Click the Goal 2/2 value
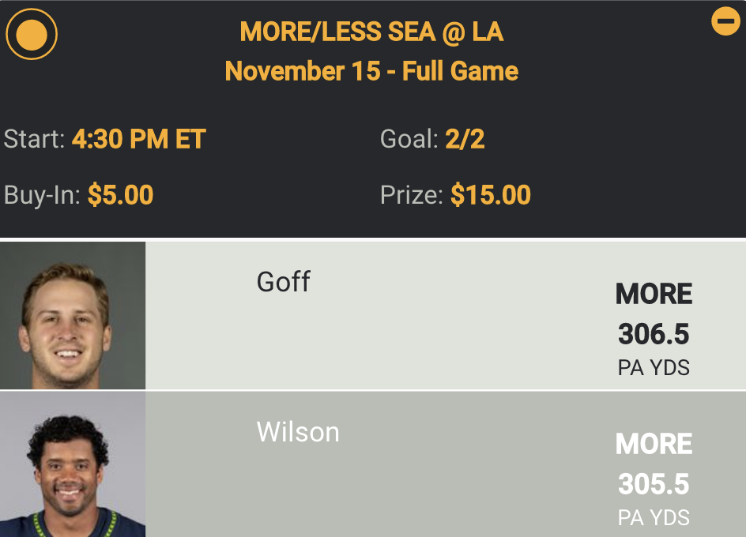Viewport: 746px width, 537px height. [465, 140]
